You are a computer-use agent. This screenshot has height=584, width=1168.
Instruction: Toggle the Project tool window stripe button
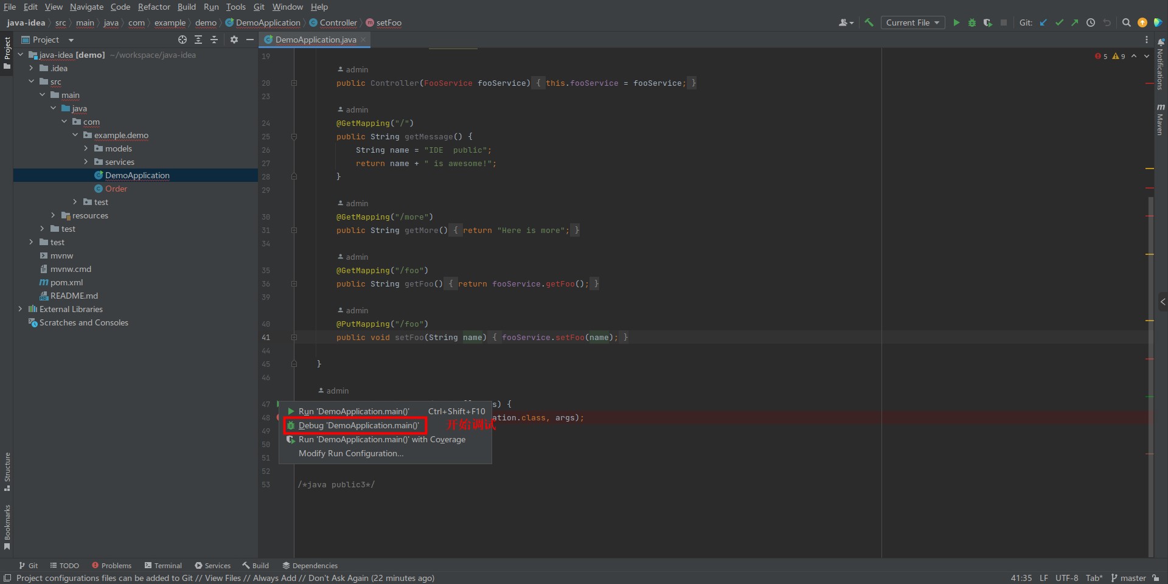pyautogui.click(x=7, y=53)
